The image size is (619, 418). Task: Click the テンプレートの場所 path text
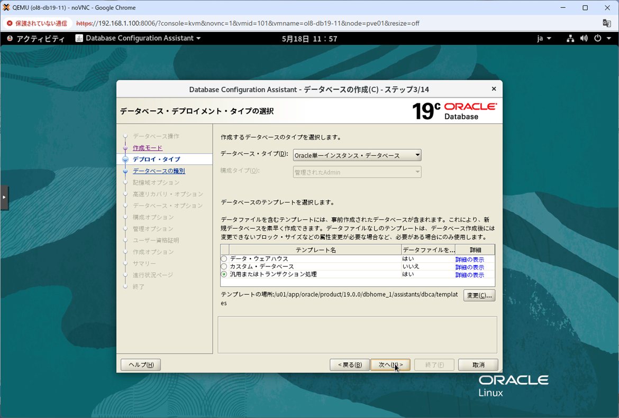click(339, 299)
